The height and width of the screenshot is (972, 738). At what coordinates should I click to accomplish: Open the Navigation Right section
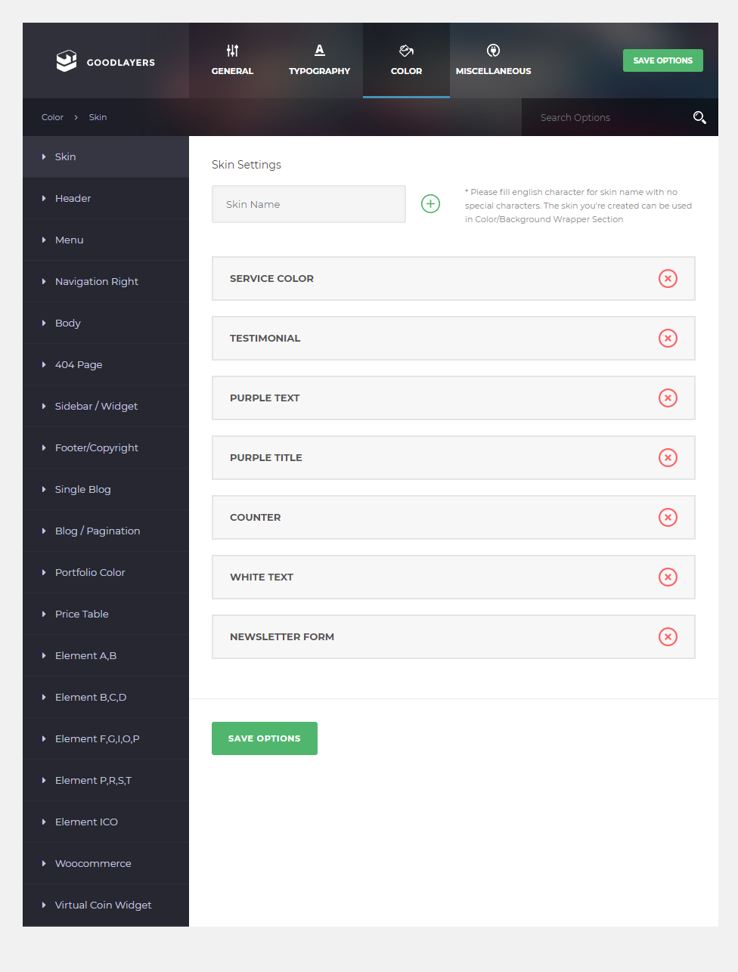106,281
